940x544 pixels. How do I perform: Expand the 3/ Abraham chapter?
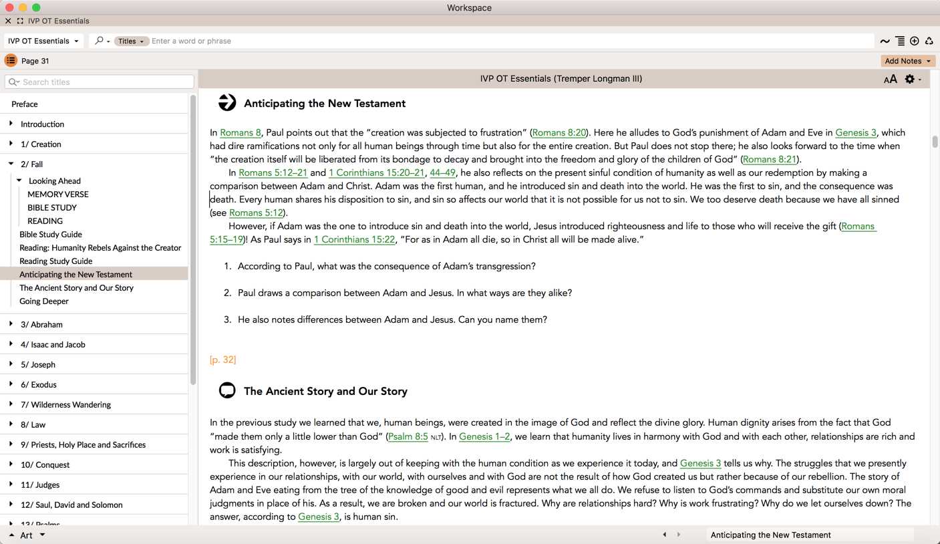11,324
